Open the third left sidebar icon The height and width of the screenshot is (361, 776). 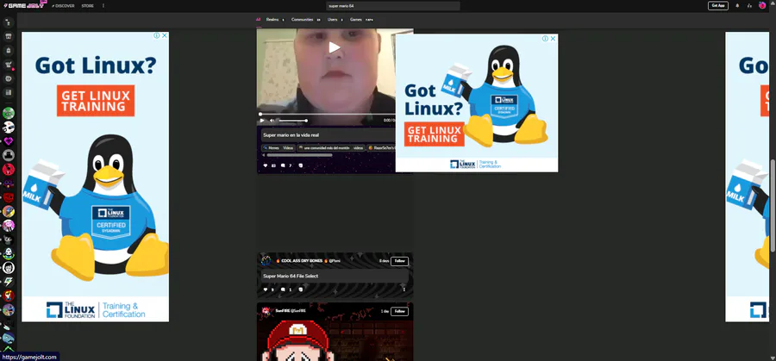tap(9, 51)
